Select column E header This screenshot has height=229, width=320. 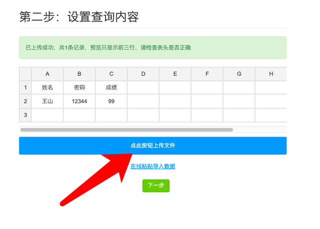point(175,74)
